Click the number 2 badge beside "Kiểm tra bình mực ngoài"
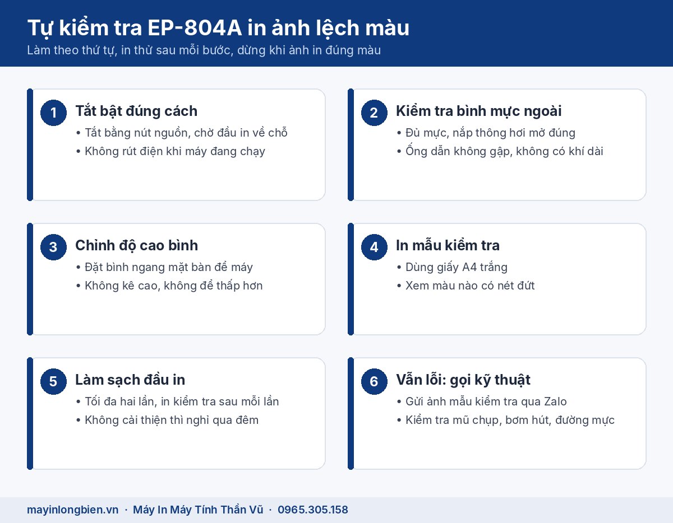The image size is (673, 523). point(374,113)
